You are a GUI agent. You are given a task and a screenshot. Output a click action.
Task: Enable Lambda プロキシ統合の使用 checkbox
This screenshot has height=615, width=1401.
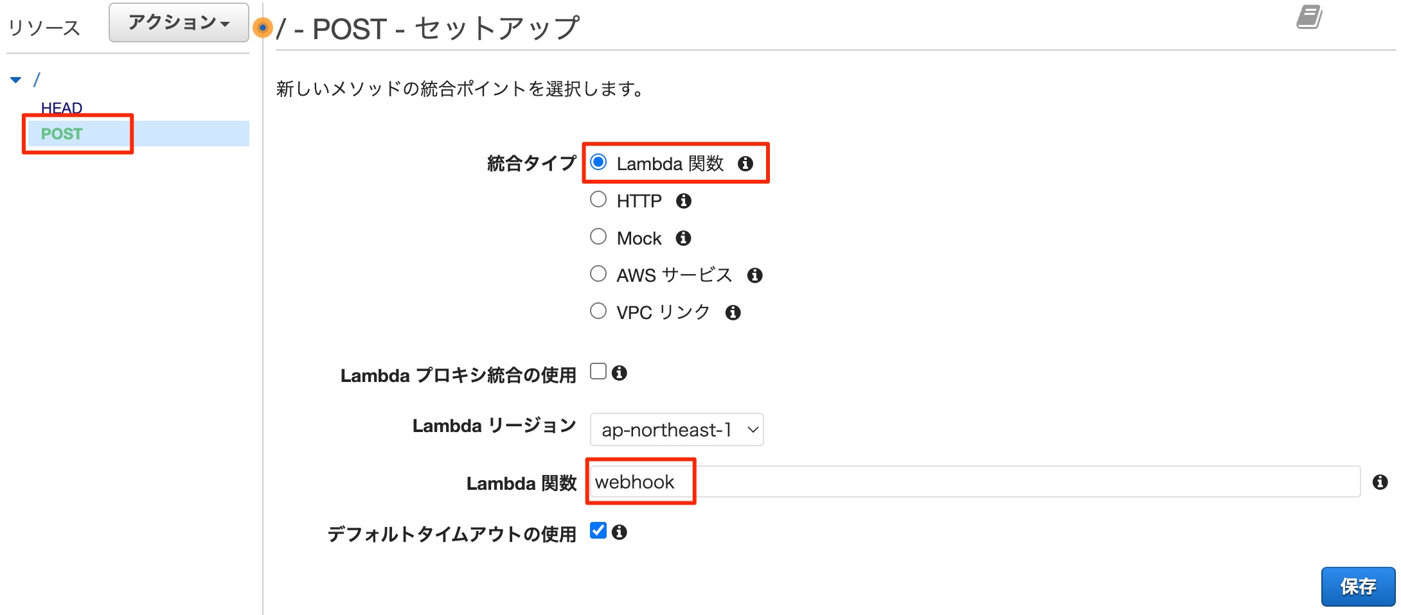[x=598, y=371]
